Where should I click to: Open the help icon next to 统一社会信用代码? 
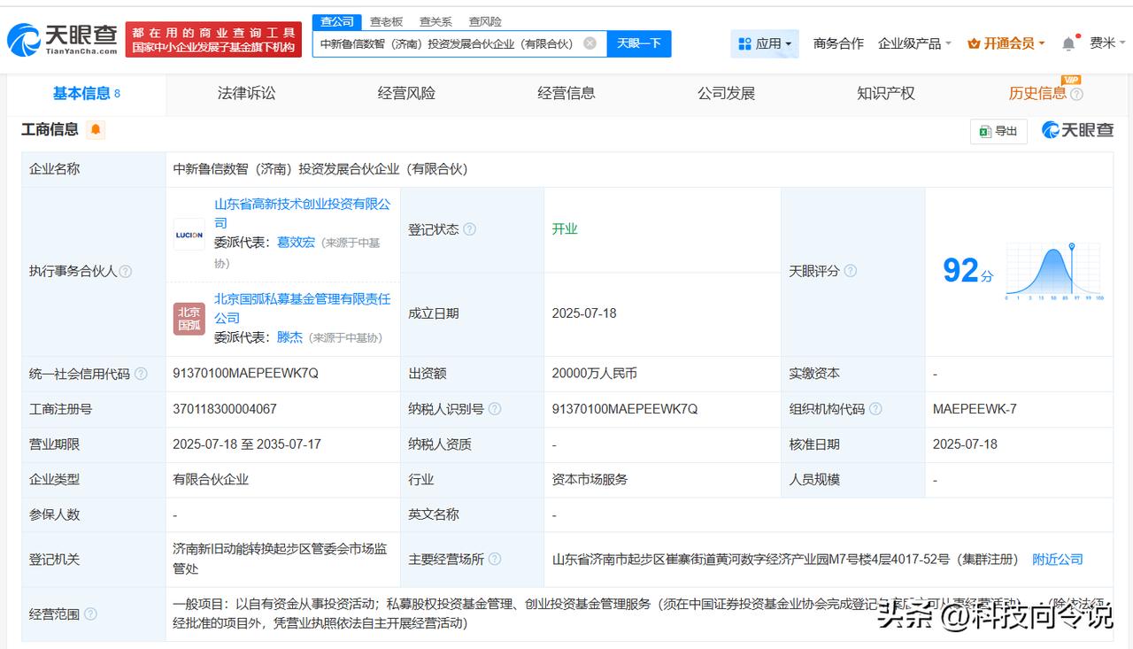[x=141, y=374]
